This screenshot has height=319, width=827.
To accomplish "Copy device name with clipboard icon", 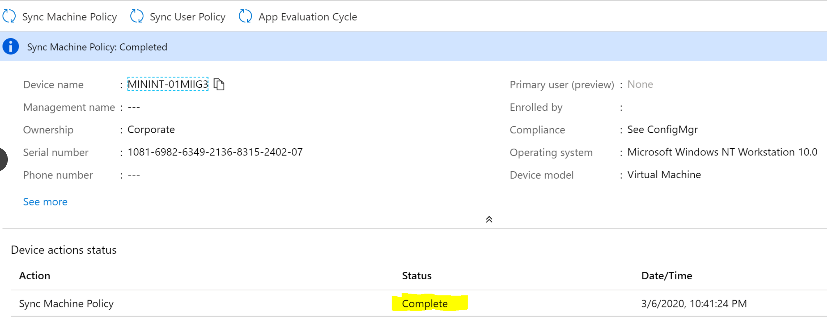I will pyautogui.click(x=219, y=84).
